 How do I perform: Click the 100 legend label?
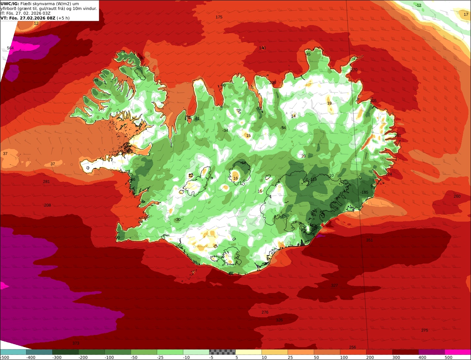pos(344,357)
